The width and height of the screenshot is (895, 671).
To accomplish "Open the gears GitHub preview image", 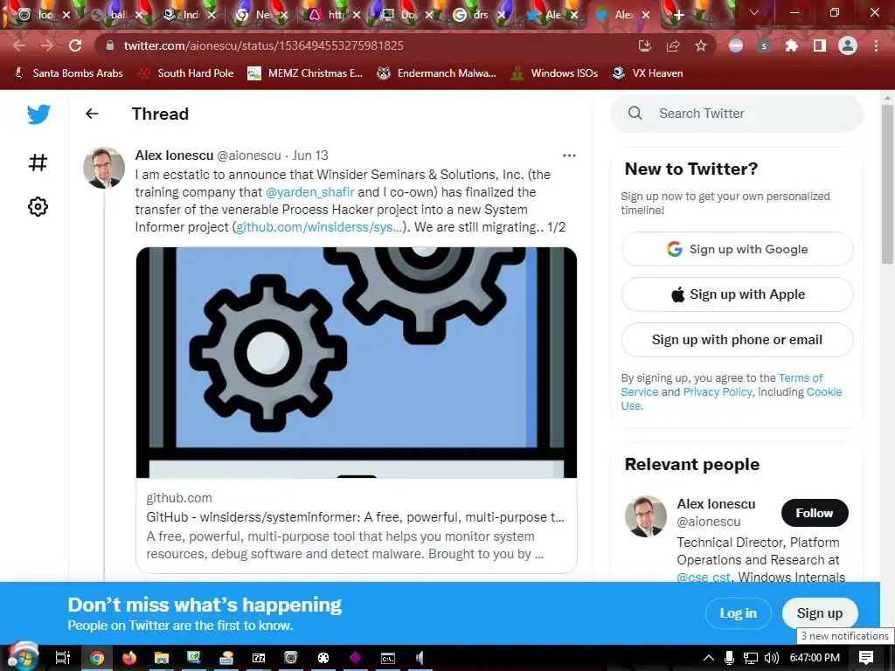I will 357,363.
